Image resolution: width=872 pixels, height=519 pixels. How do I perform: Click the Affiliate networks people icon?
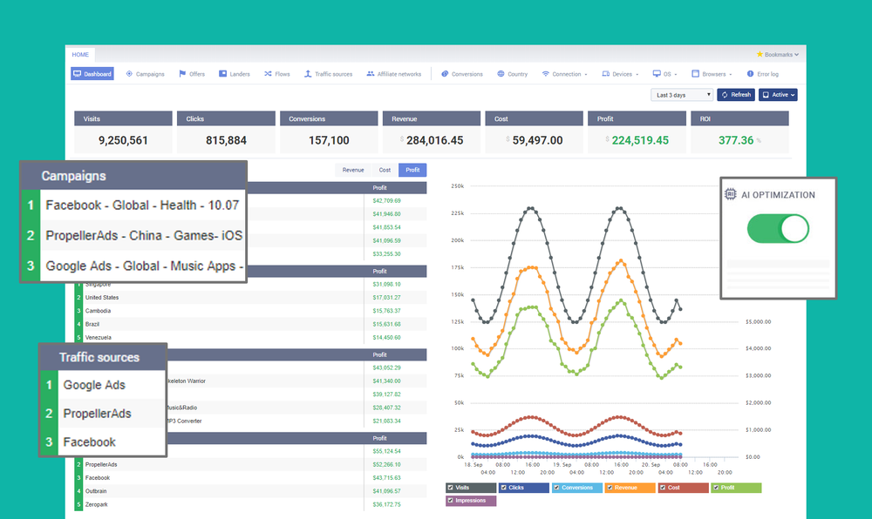(x=371, y=74)
